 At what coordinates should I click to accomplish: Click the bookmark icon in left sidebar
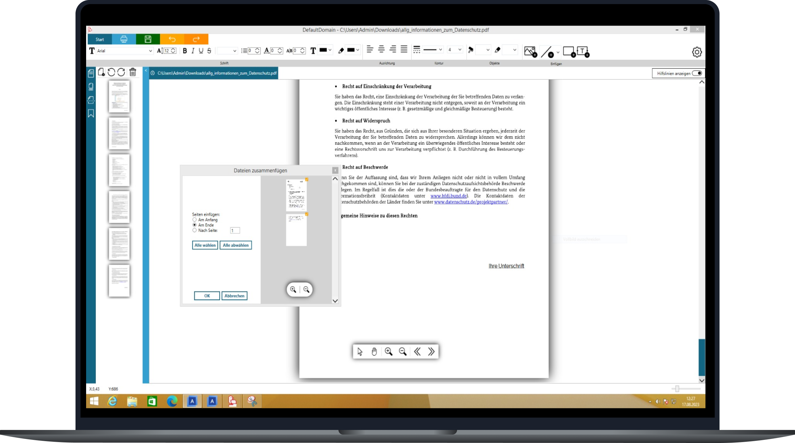coord(91,113)
